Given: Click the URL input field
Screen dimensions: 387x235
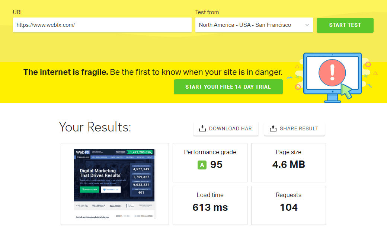Looking at the screenshot, I should [x=102, y=25].
